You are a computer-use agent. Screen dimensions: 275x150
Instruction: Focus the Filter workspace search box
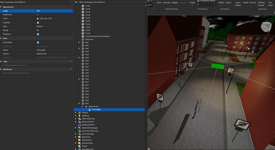click(x=111, y=2)
